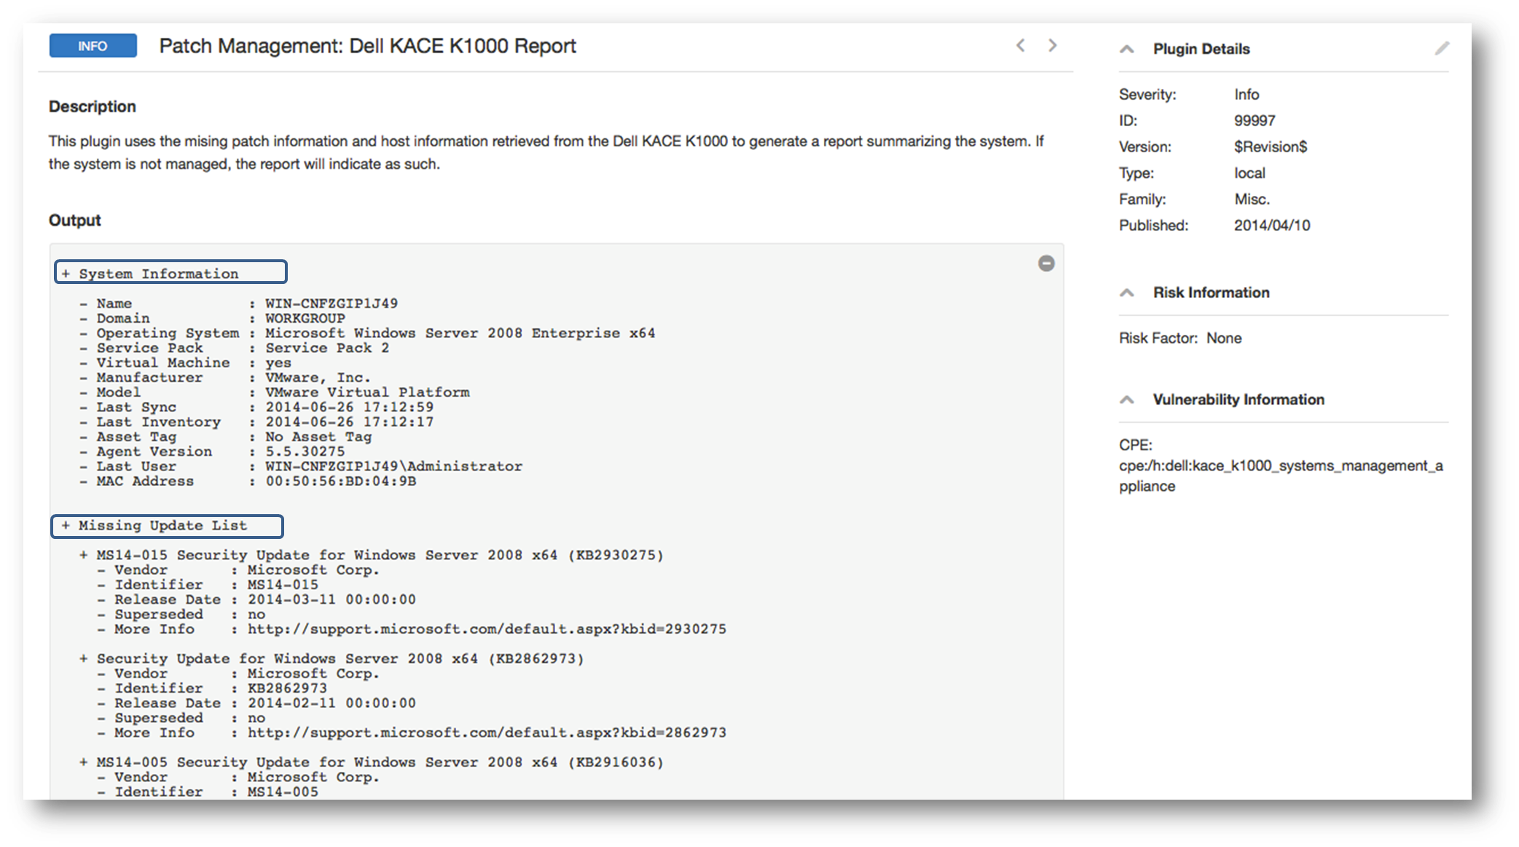Screen dimensions: 1519x847
Task: Open the kbid=2930275 Microsoft support link
Action: click(487, 629)
